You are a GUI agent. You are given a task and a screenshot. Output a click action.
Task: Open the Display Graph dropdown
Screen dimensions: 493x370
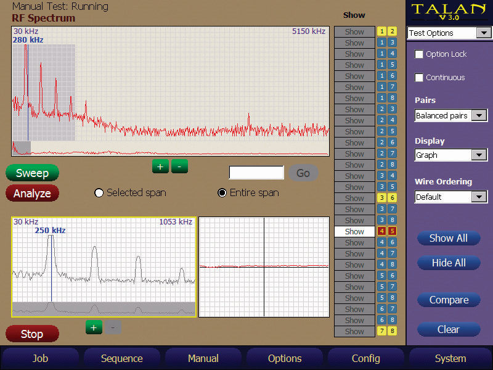click(451, 155)
